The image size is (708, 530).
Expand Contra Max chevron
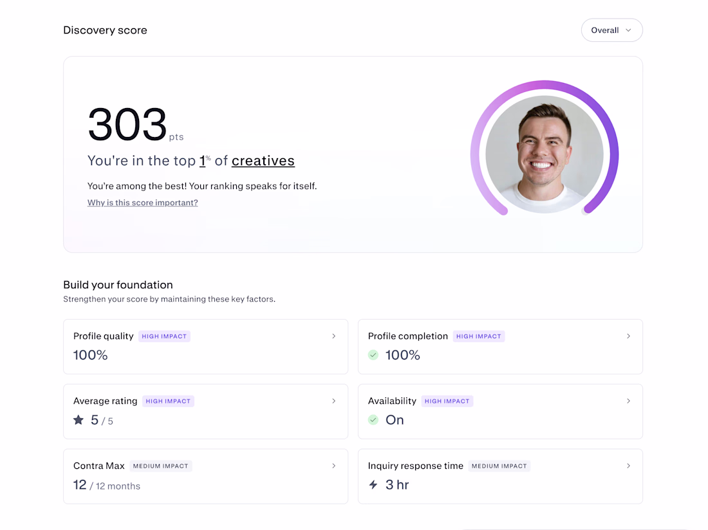coord(333,466)
